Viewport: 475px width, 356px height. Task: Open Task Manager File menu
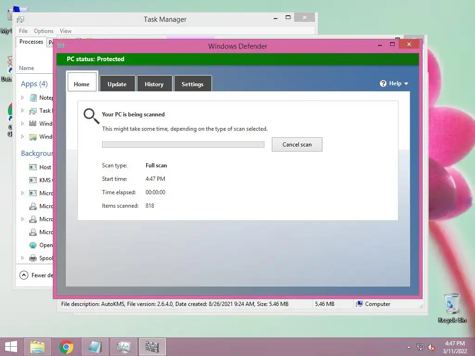point(23,31)
